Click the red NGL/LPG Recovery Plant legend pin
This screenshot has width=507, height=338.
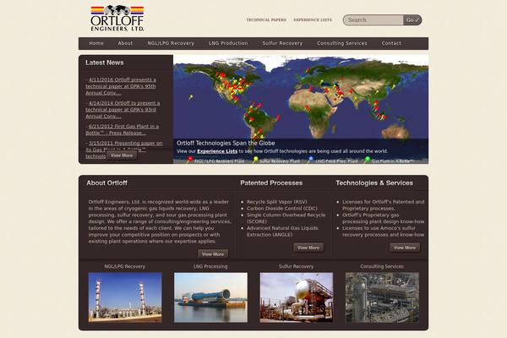coord(190,160)
